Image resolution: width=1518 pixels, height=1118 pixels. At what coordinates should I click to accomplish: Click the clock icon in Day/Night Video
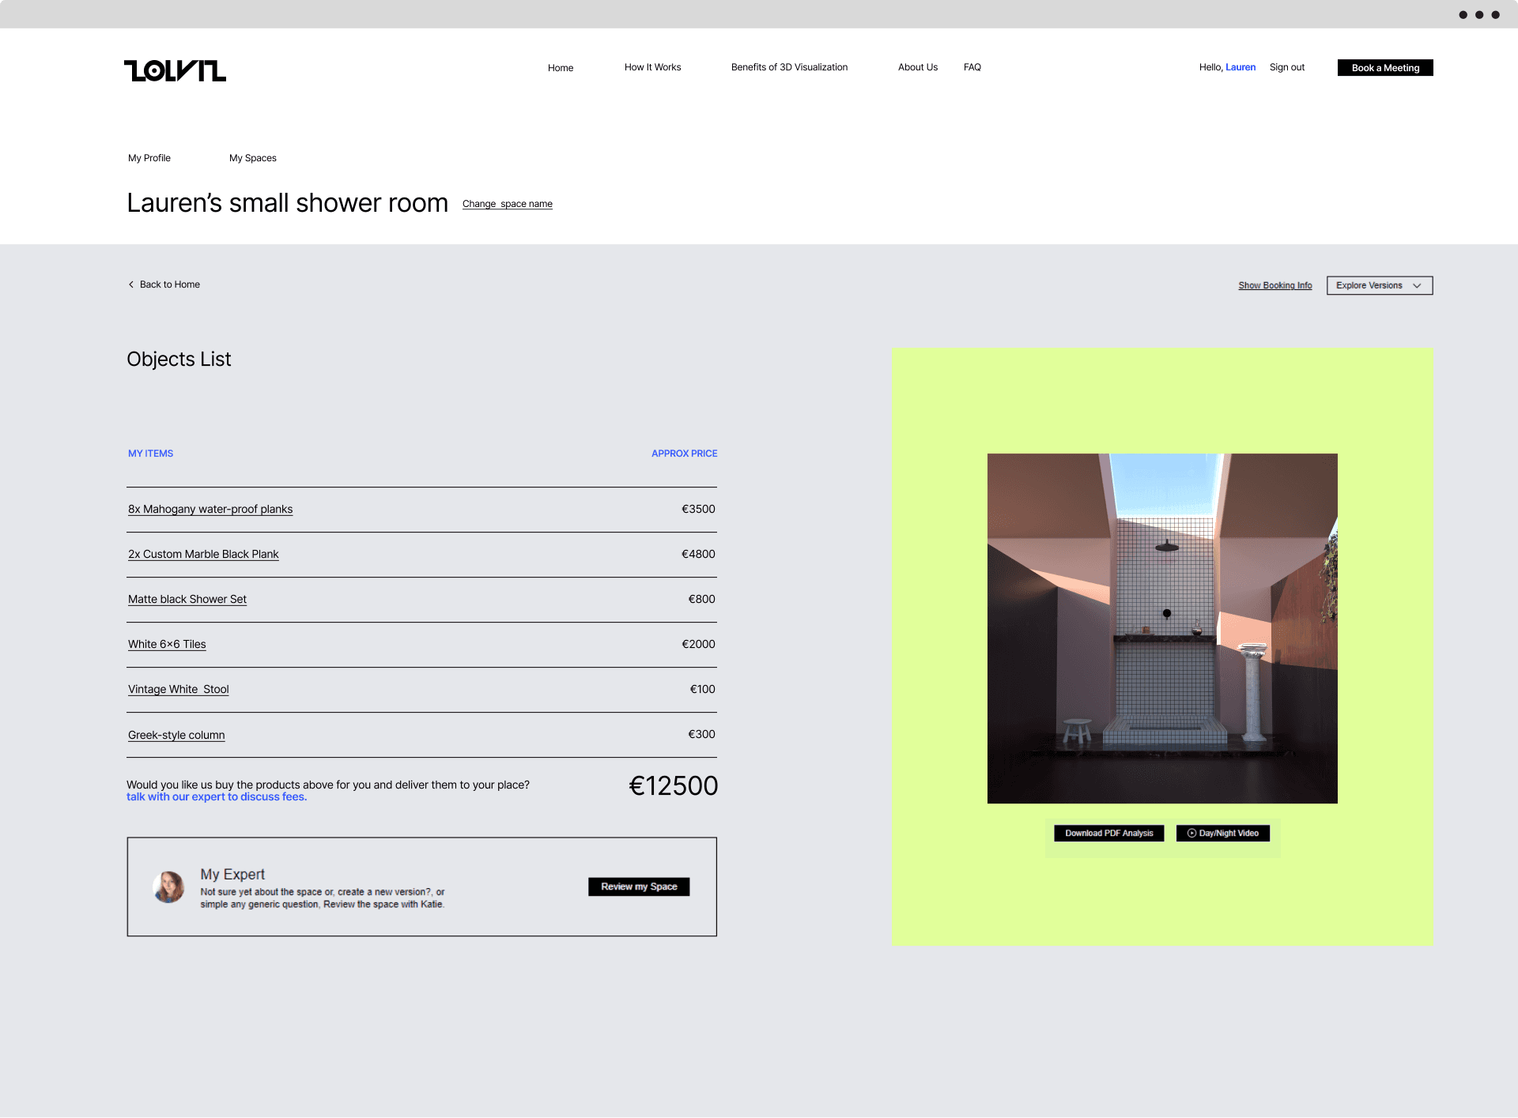point(1193,833)
